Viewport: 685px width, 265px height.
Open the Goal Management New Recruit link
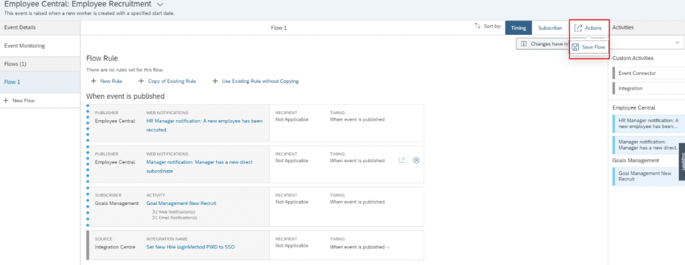tap(181, 204)
